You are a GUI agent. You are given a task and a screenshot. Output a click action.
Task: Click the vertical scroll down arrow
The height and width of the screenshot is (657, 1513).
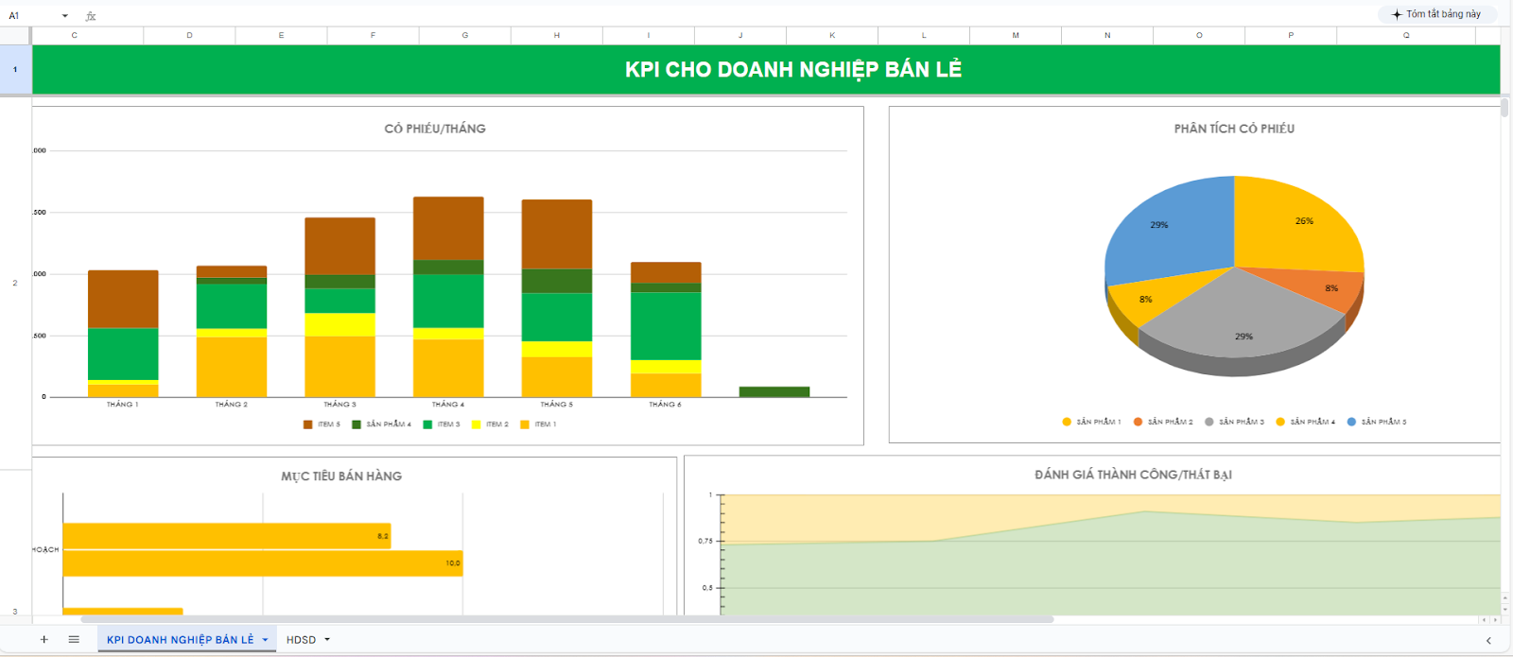pyautogui.click(x=1504, y=609)
